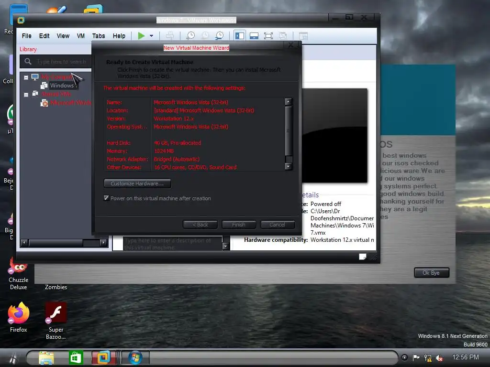Click the settings list scrollbar thumb
This screenshot has width=490, height=367.
[x=289, y=131]
